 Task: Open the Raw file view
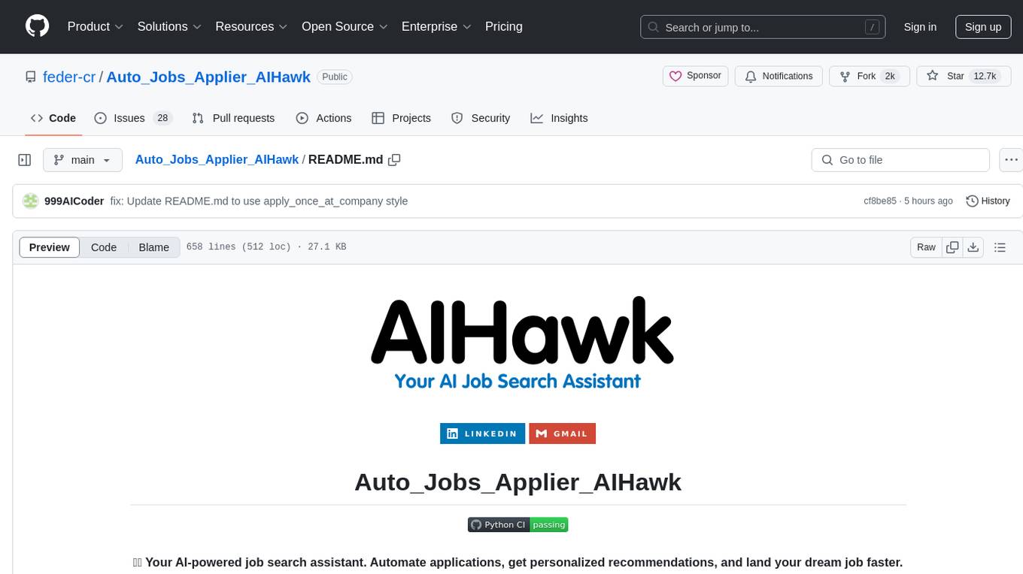pyautogui.click(x=926, y=247)
